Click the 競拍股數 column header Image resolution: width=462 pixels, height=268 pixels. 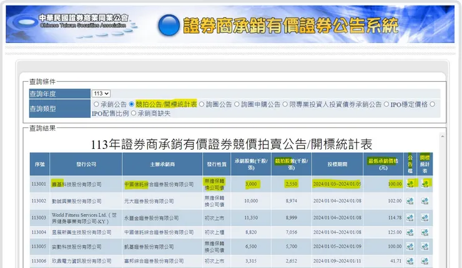pyautogui.click(x=292, y=164)
